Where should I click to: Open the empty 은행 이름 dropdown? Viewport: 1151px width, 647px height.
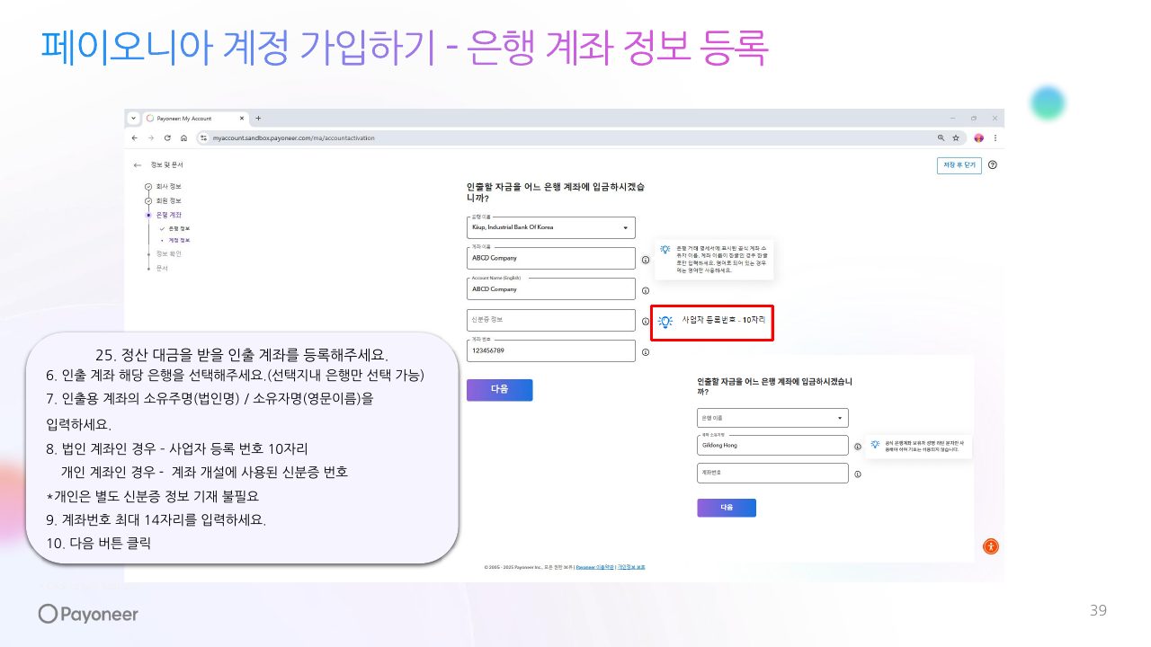click(x=772, y=418)
